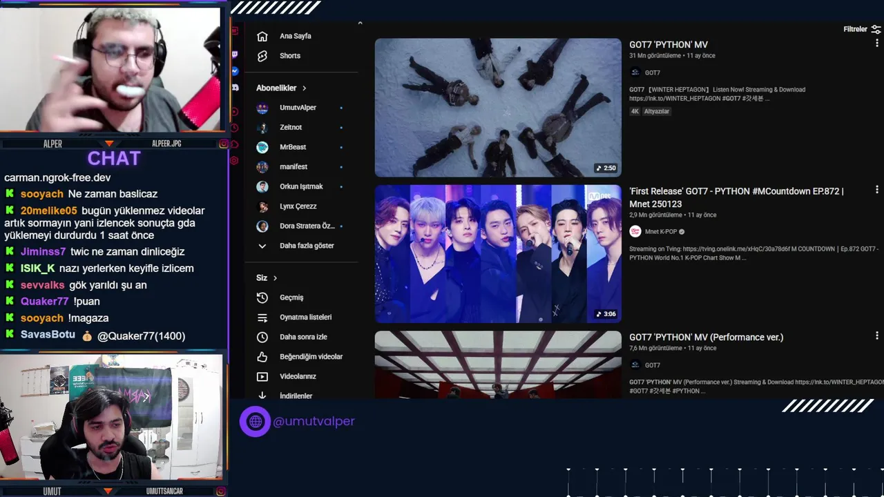Open Messenger from the browser sidebar
This screenshot has height=497, width=884.
[235, 71]
